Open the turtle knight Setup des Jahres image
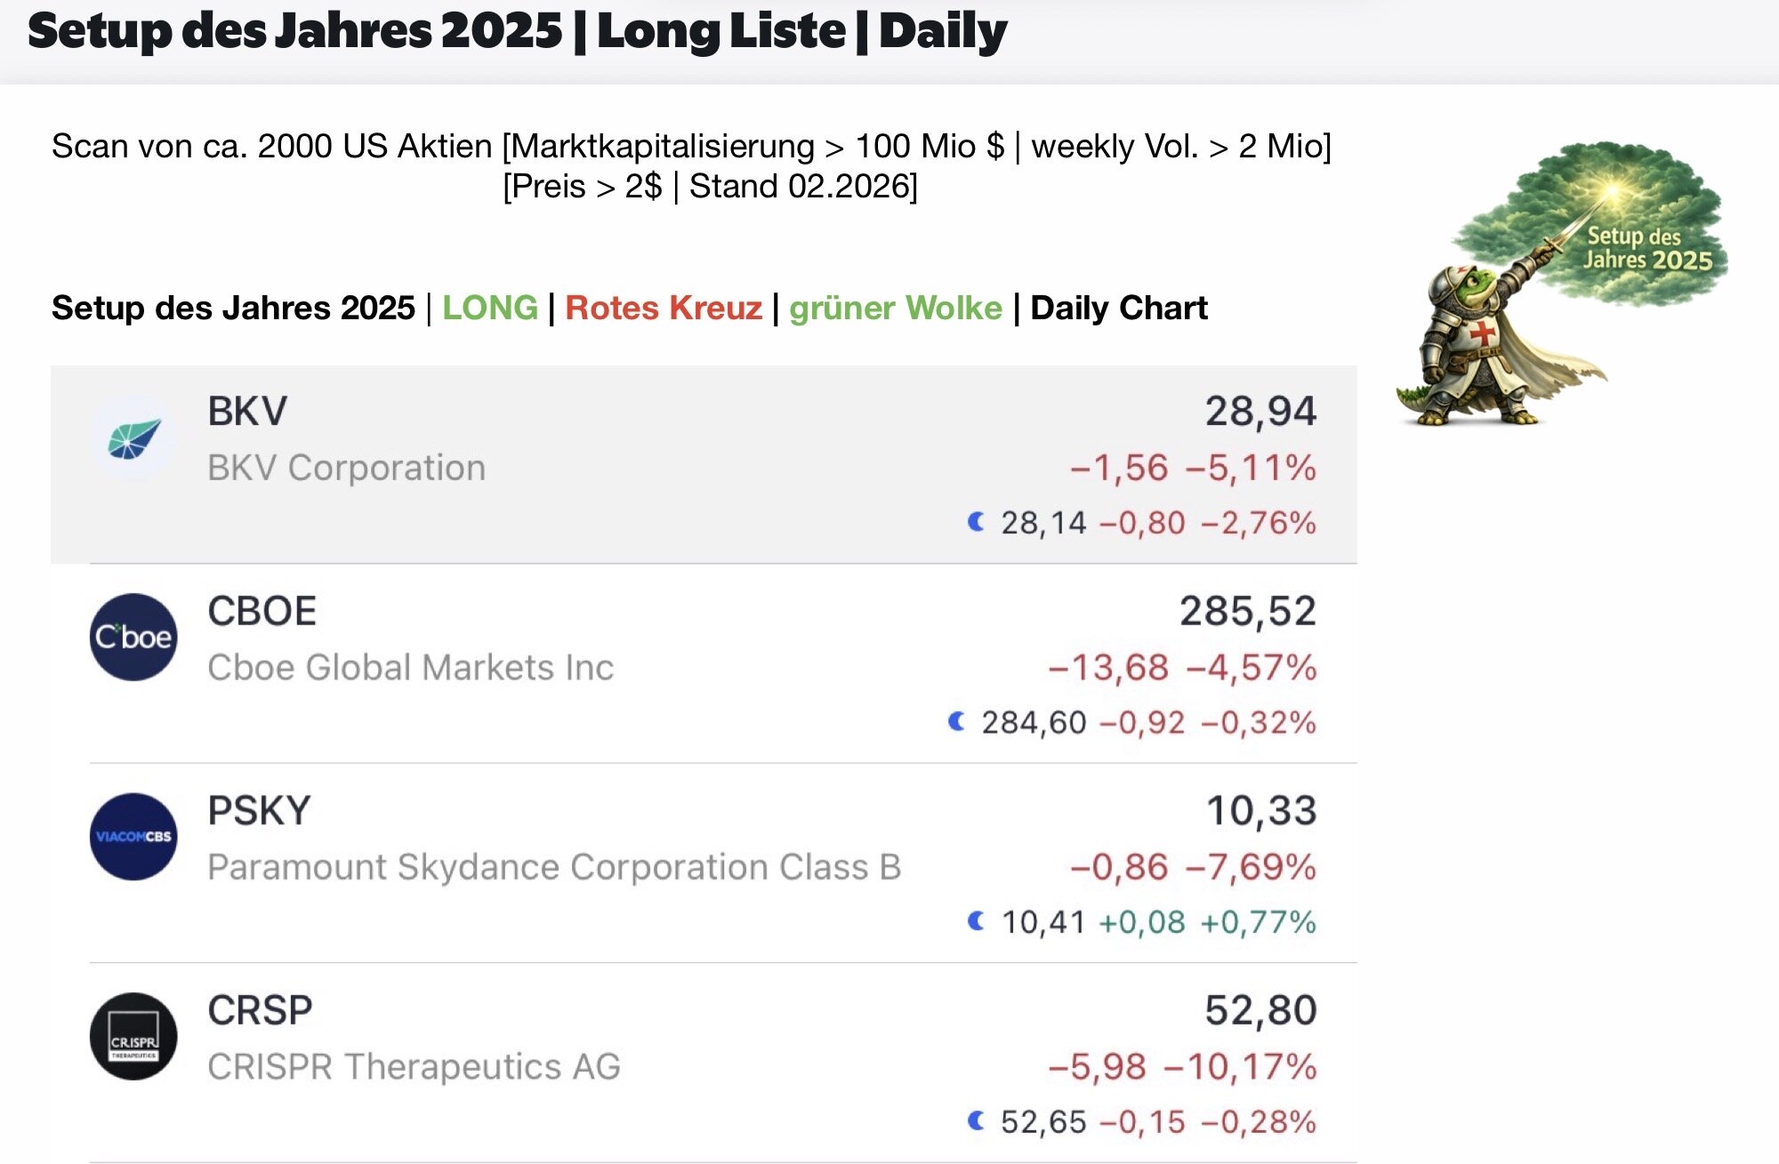The image size is (1779, 1164). point(1562,285)
